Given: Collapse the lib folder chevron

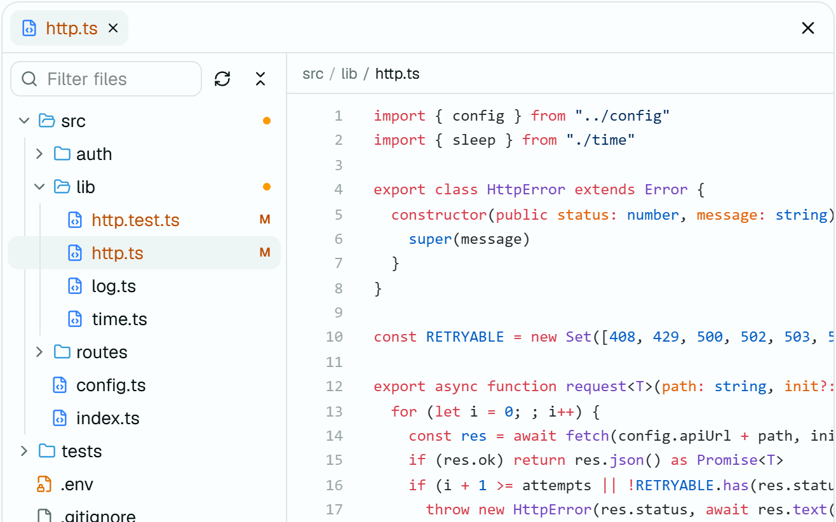Looking at the screenshot, I should click(39, 187).
